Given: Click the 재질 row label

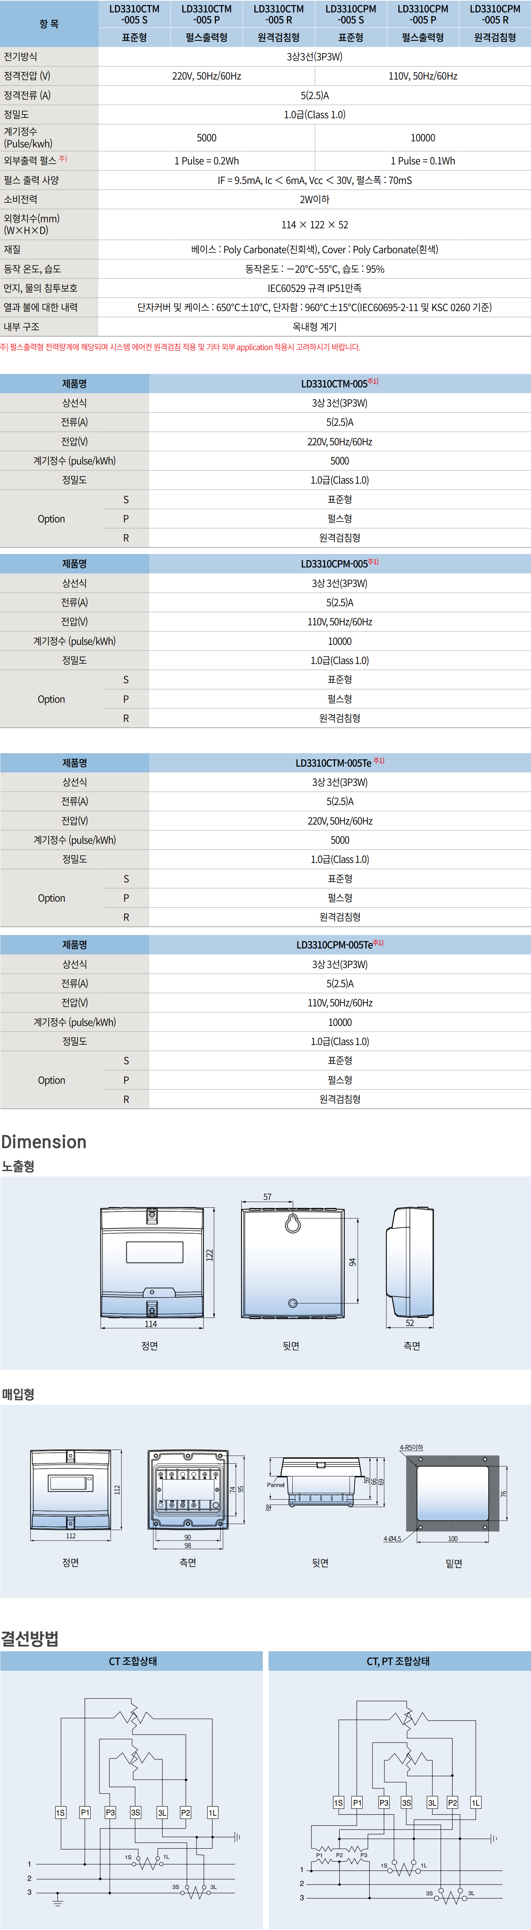Looking at the screenshot, I should pyautogui.click(x=12, y=250).
